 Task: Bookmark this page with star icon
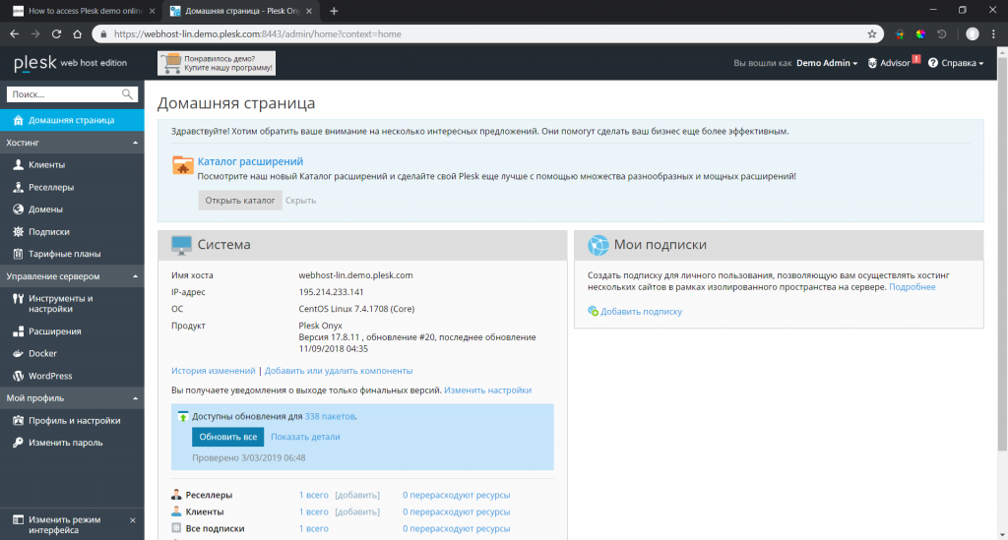click(x=872, y=32)
